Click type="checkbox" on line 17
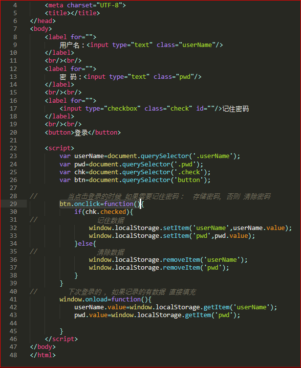The height and width of the screenshot is (368, 301). (113, 109)
